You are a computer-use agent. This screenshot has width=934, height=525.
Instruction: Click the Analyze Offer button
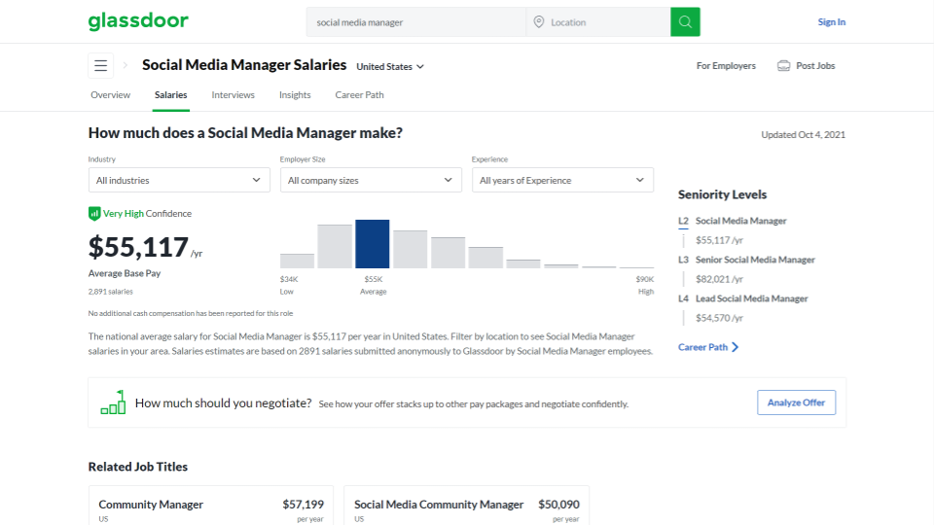pos(797,402)
